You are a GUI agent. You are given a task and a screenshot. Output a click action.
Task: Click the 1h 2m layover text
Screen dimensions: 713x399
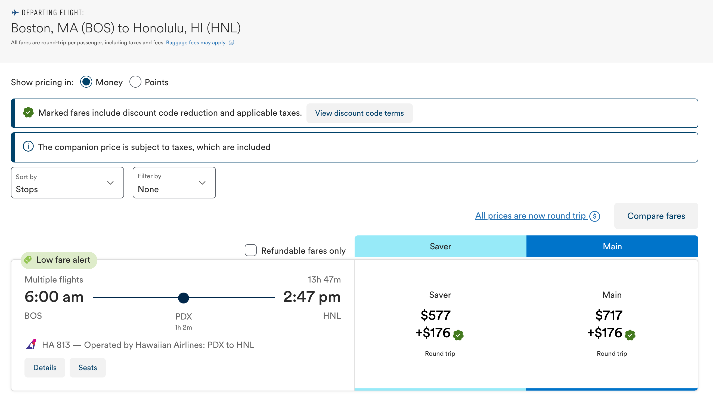184,327
